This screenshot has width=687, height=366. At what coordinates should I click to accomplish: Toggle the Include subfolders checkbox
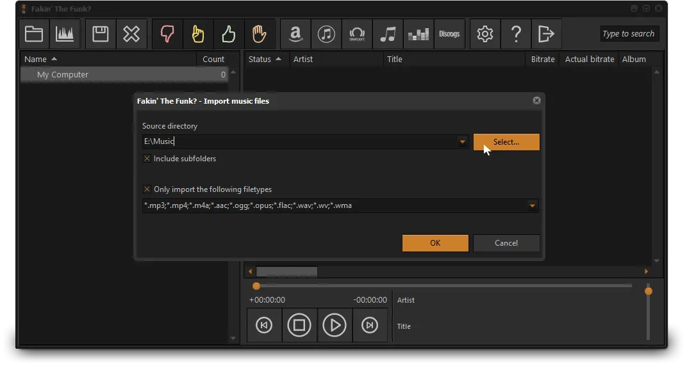pyautogui.click(x=147, y=158)
